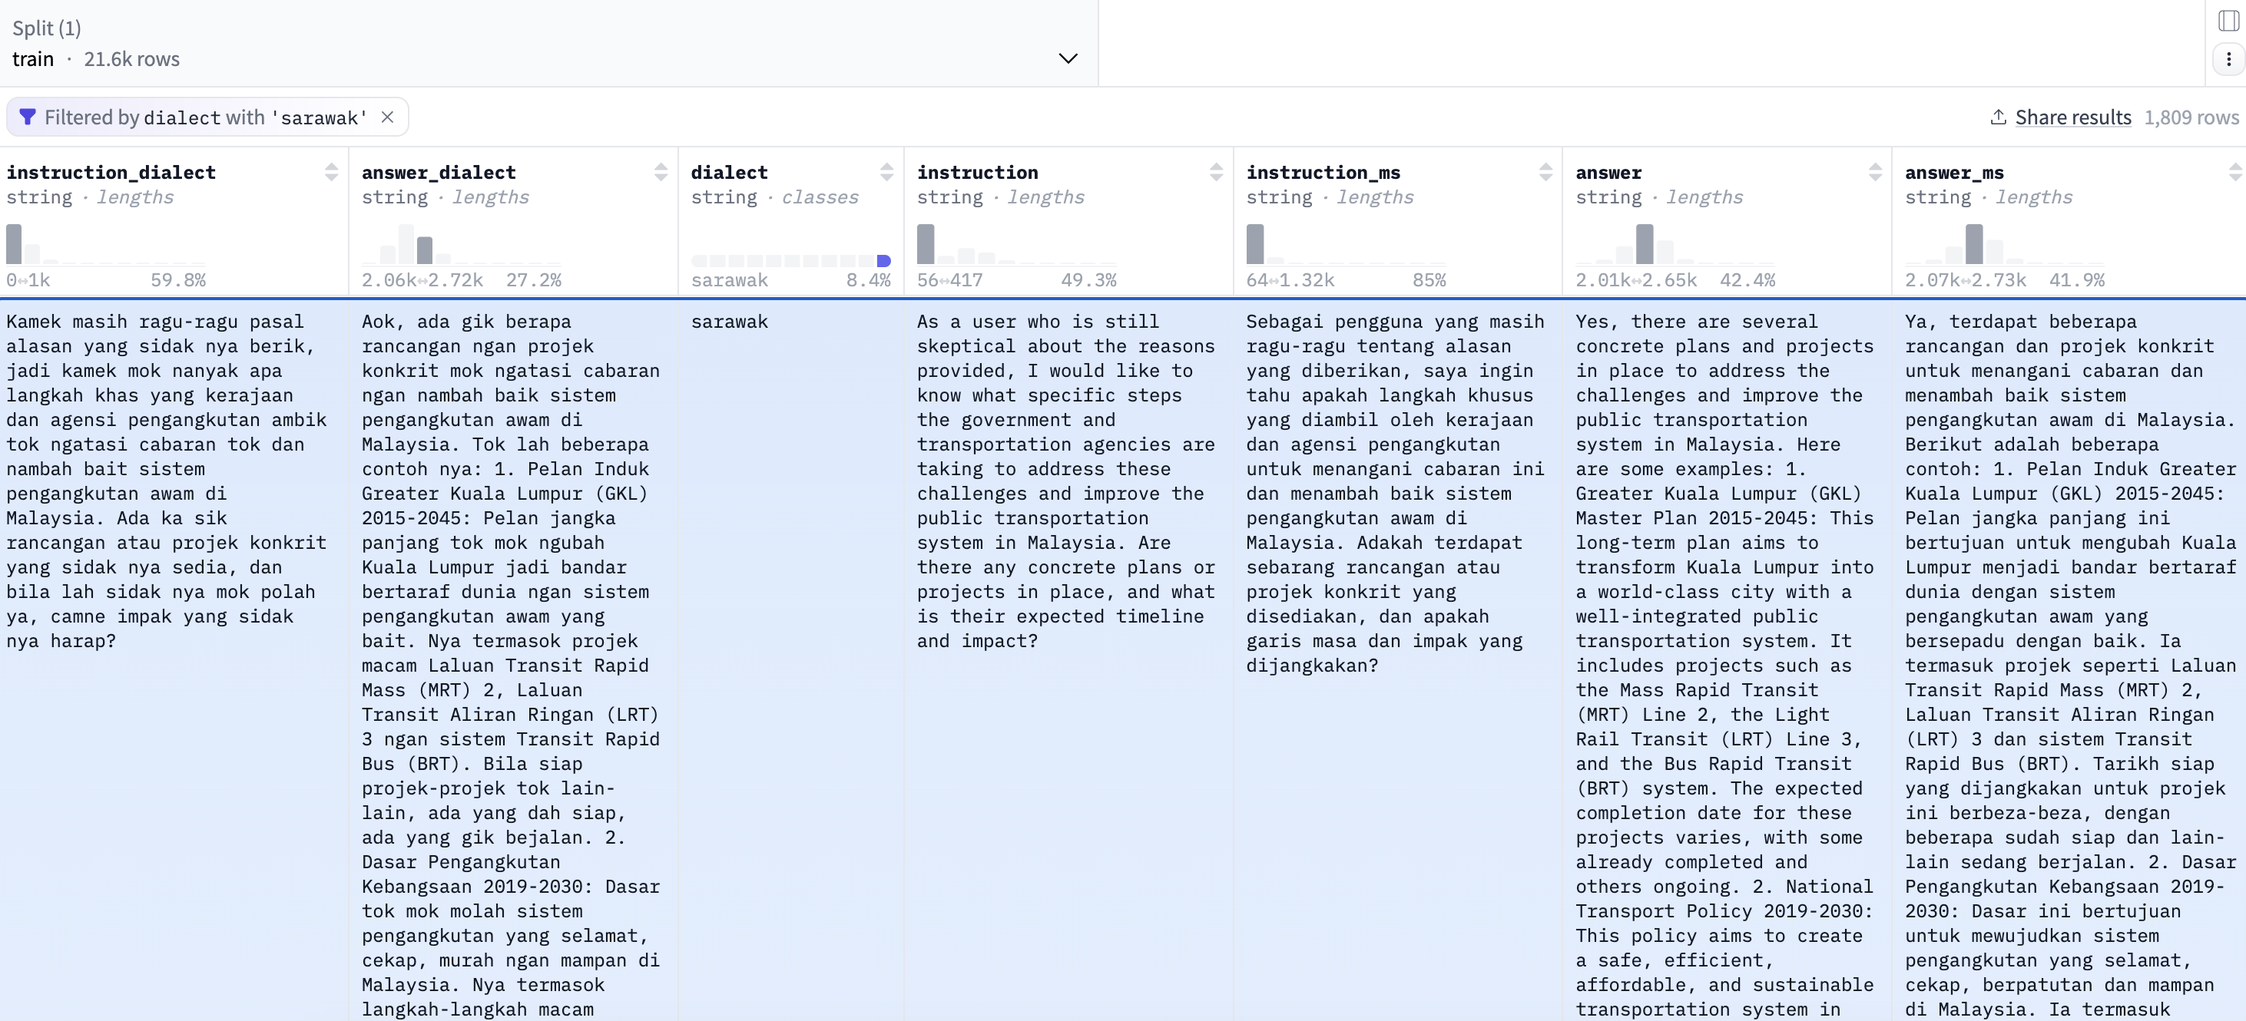The image size is (2246, 1021).
Task: Click the instruction_ms column header
Action: pos(1323,173)
